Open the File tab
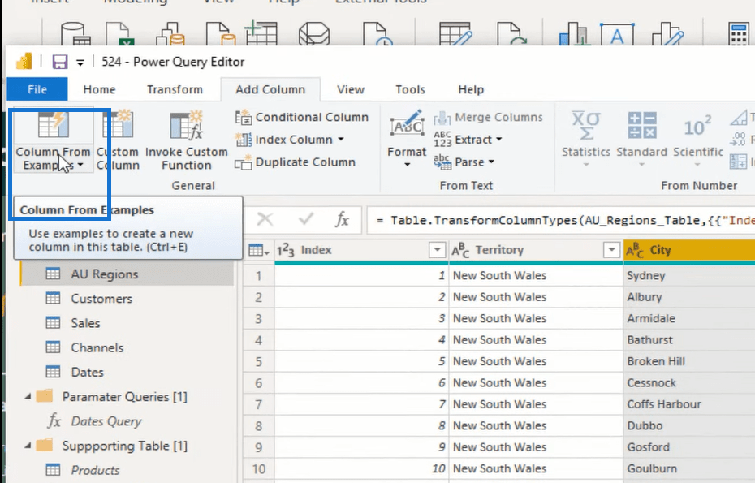The image size is (755, 483). 37,89
